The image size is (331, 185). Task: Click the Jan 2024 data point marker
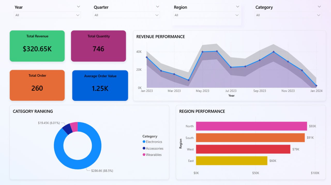[316, 86]
